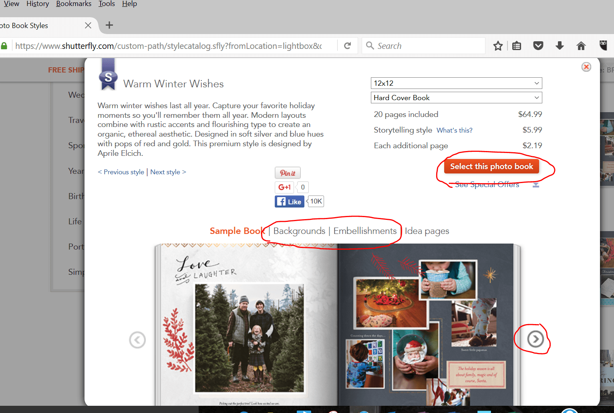Click the Storytelling style label
The width and height of the screenshot is (614, 413).
(403, 130)
